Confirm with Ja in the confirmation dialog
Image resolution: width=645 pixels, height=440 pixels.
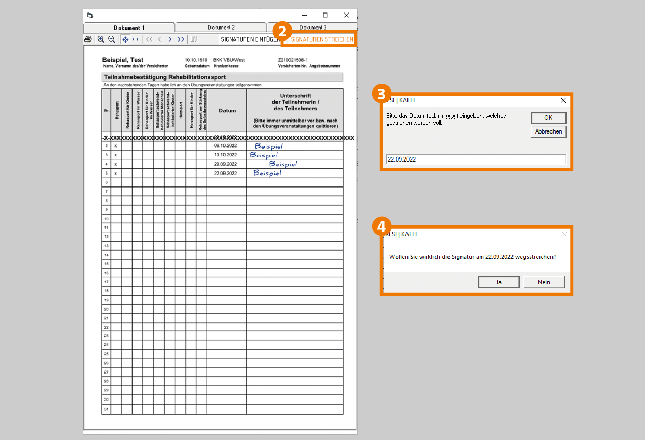pyautogui.click(x=498, y=282)
